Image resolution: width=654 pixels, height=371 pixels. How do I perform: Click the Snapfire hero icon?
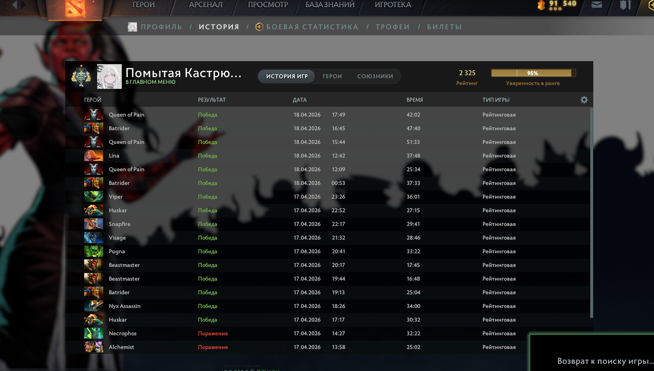click(94, 224)
